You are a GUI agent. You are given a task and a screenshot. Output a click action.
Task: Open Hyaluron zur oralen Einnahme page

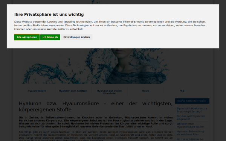109,92
